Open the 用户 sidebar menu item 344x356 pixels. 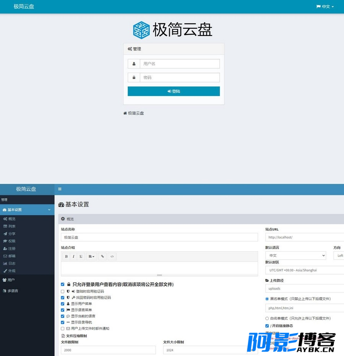11,280
